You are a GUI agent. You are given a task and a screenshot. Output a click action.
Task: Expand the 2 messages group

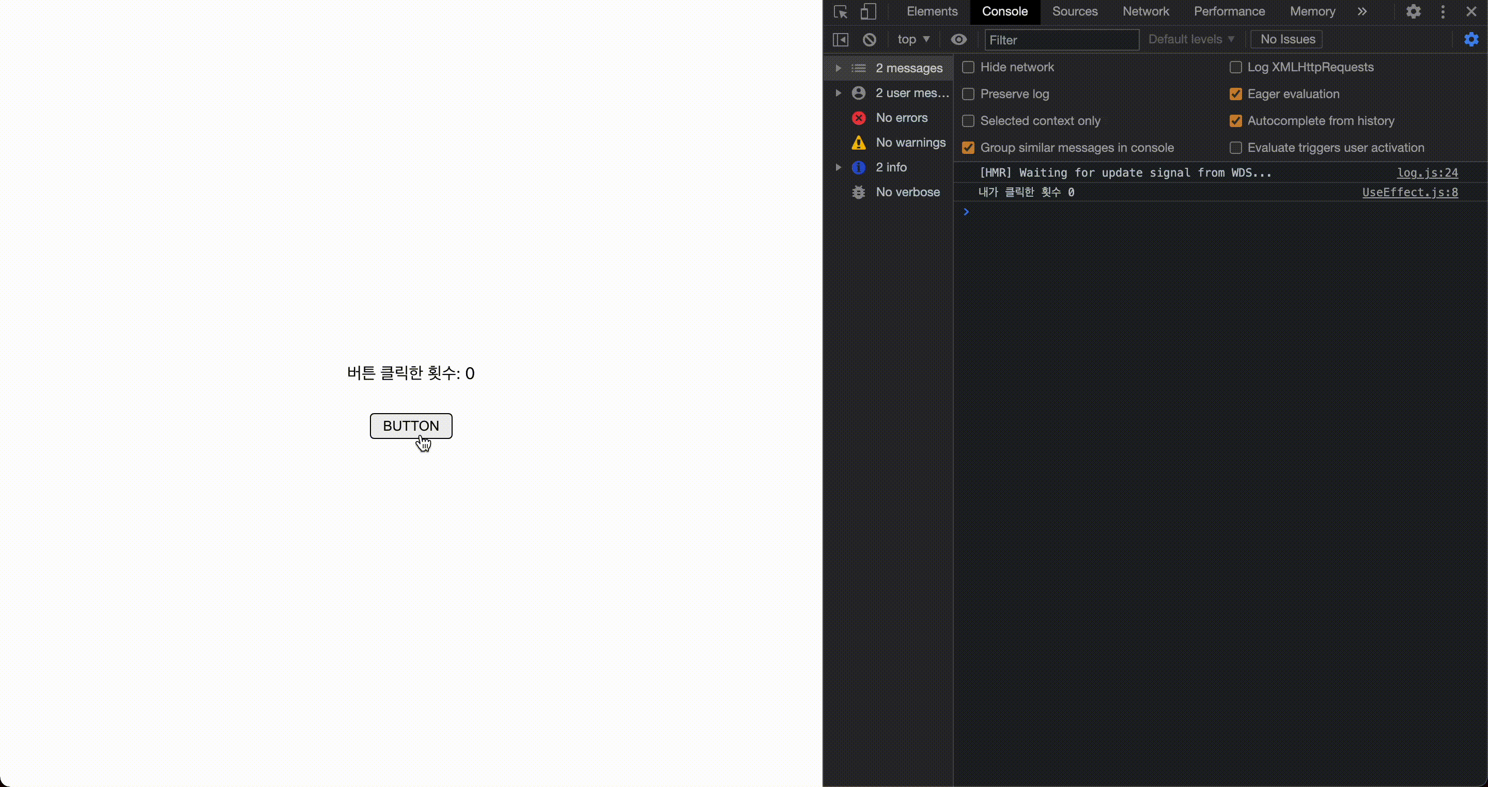point(838,67)
